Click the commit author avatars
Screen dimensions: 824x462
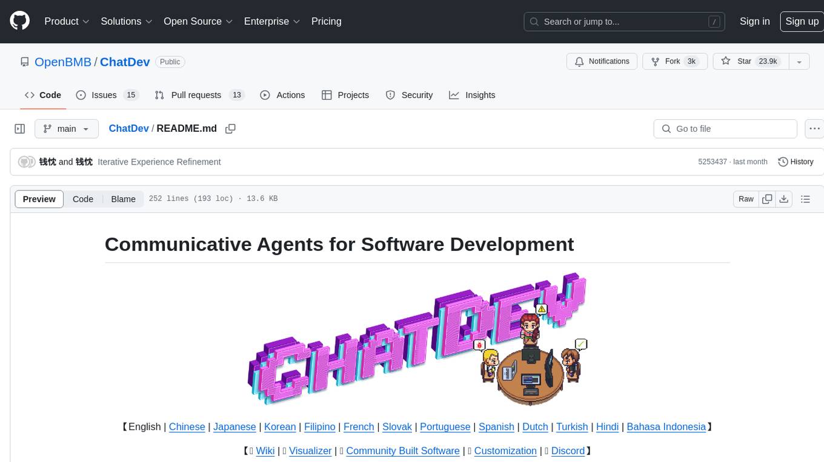(27, 162)
